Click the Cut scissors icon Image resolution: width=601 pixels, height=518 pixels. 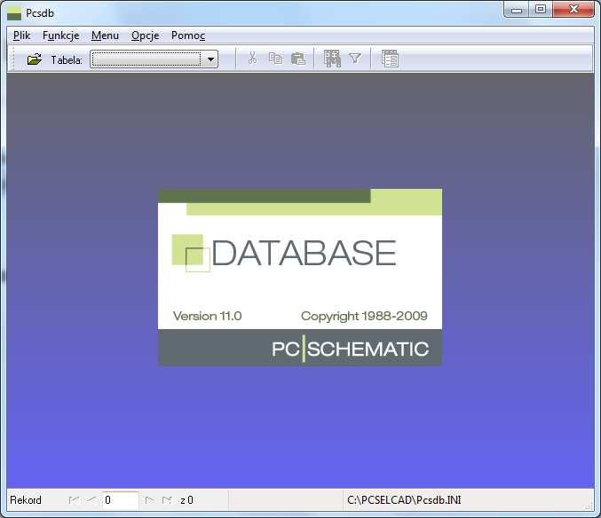point(252,59)
